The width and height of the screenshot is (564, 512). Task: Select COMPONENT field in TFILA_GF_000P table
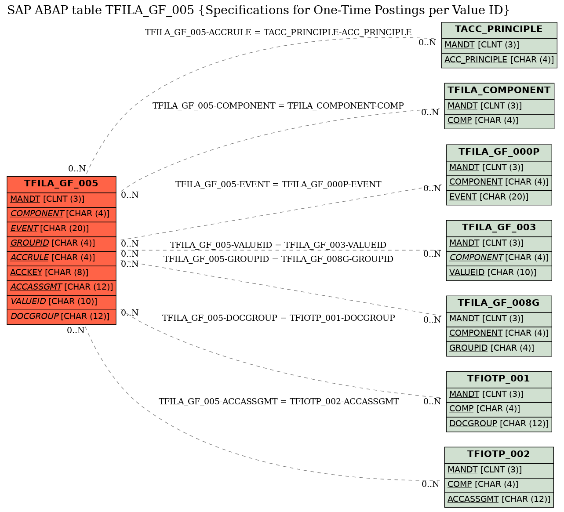499,182
